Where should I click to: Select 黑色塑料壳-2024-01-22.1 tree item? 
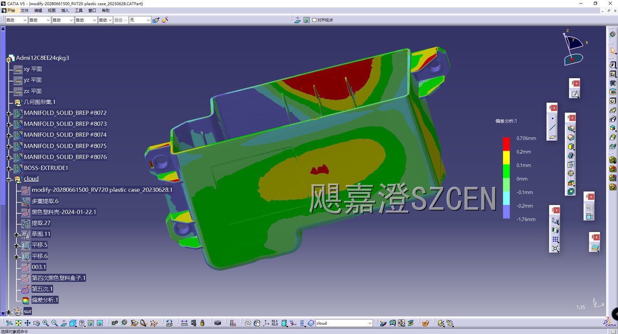[64, 212]
